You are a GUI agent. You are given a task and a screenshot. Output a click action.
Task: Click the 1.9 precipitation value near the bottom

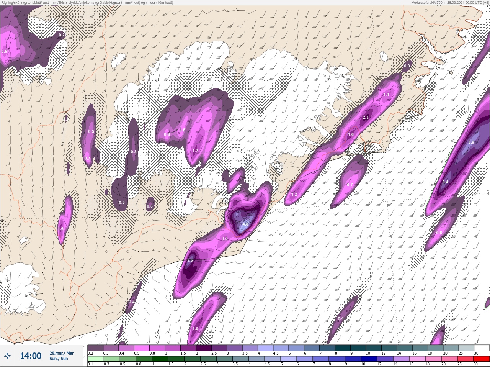195,329
